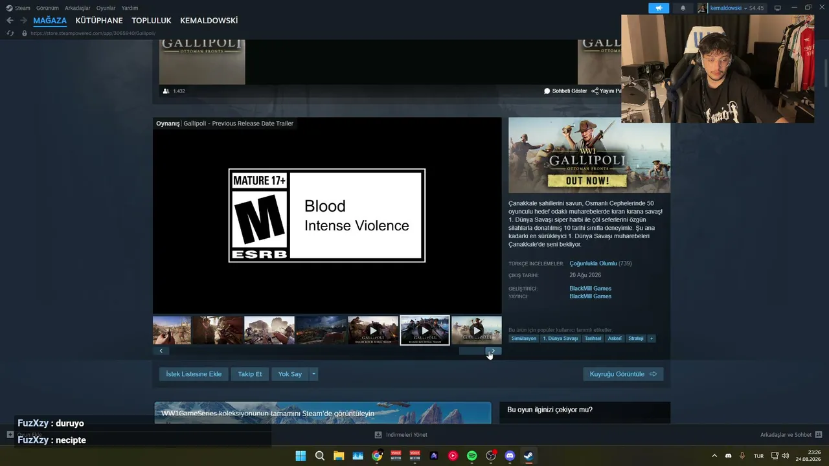Viewport: 829px width, 466px height.
Task: Click the chat bubble icon for Sohbeti Göster
Action: coord(547,91)
